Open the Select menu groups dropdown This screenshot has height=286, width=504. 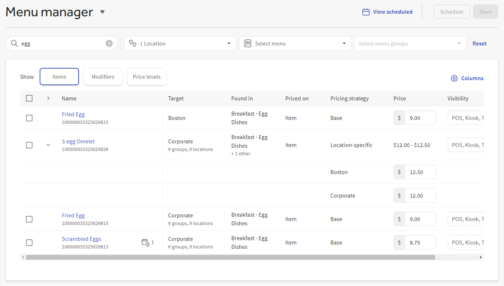point(410,43)
